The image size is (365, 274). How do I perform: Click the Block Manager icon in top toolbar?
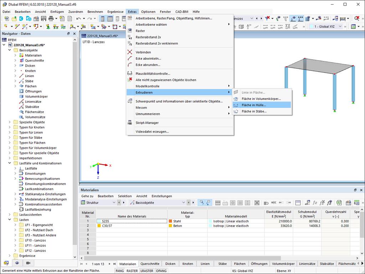click(29, 19)
